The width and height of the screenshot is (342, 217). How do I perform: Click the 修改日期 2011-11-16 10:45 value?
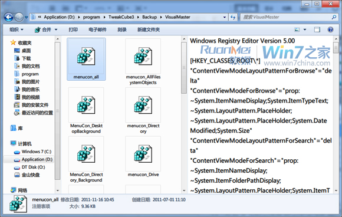pyautogui.click(x=97, y=199)
